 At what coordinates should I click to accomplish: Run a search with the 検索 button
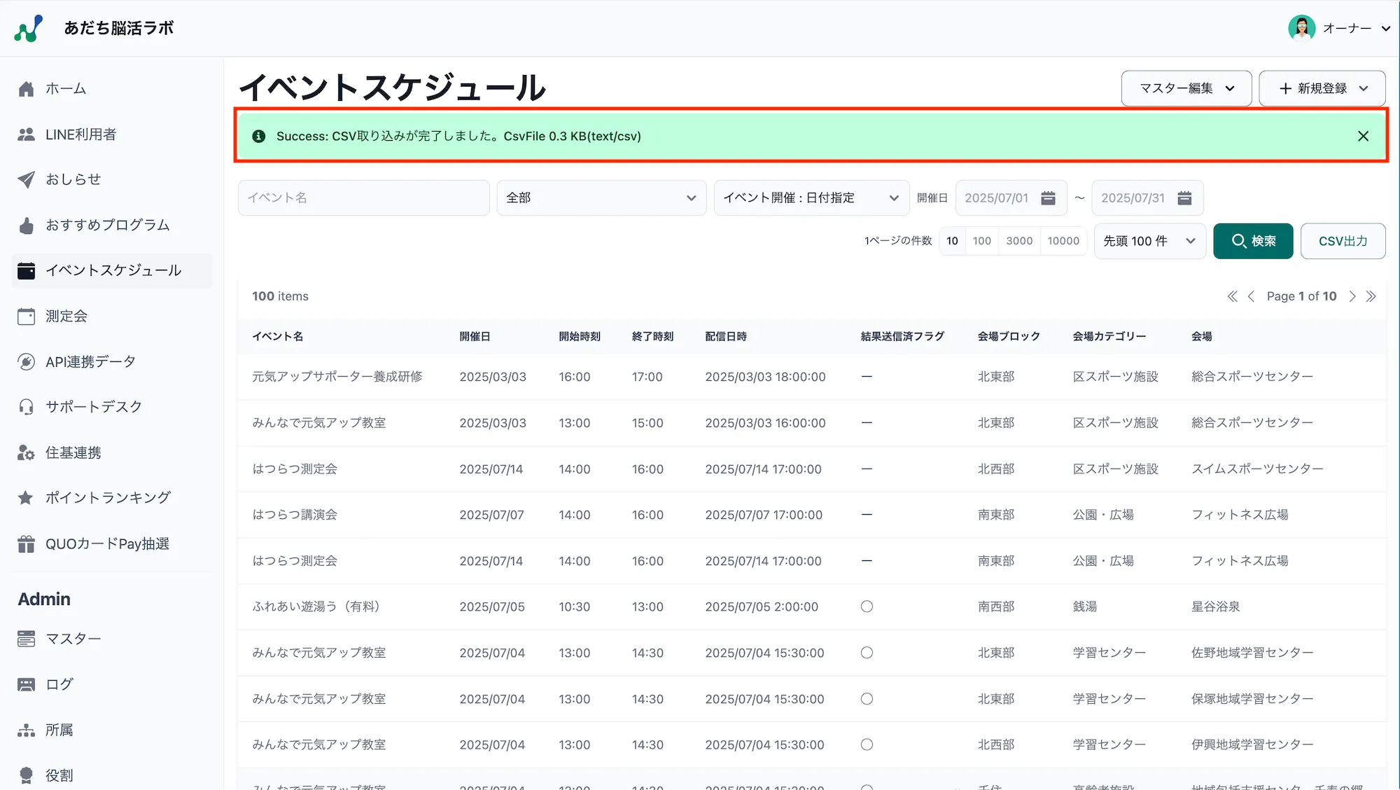[x=1253, y=241]
